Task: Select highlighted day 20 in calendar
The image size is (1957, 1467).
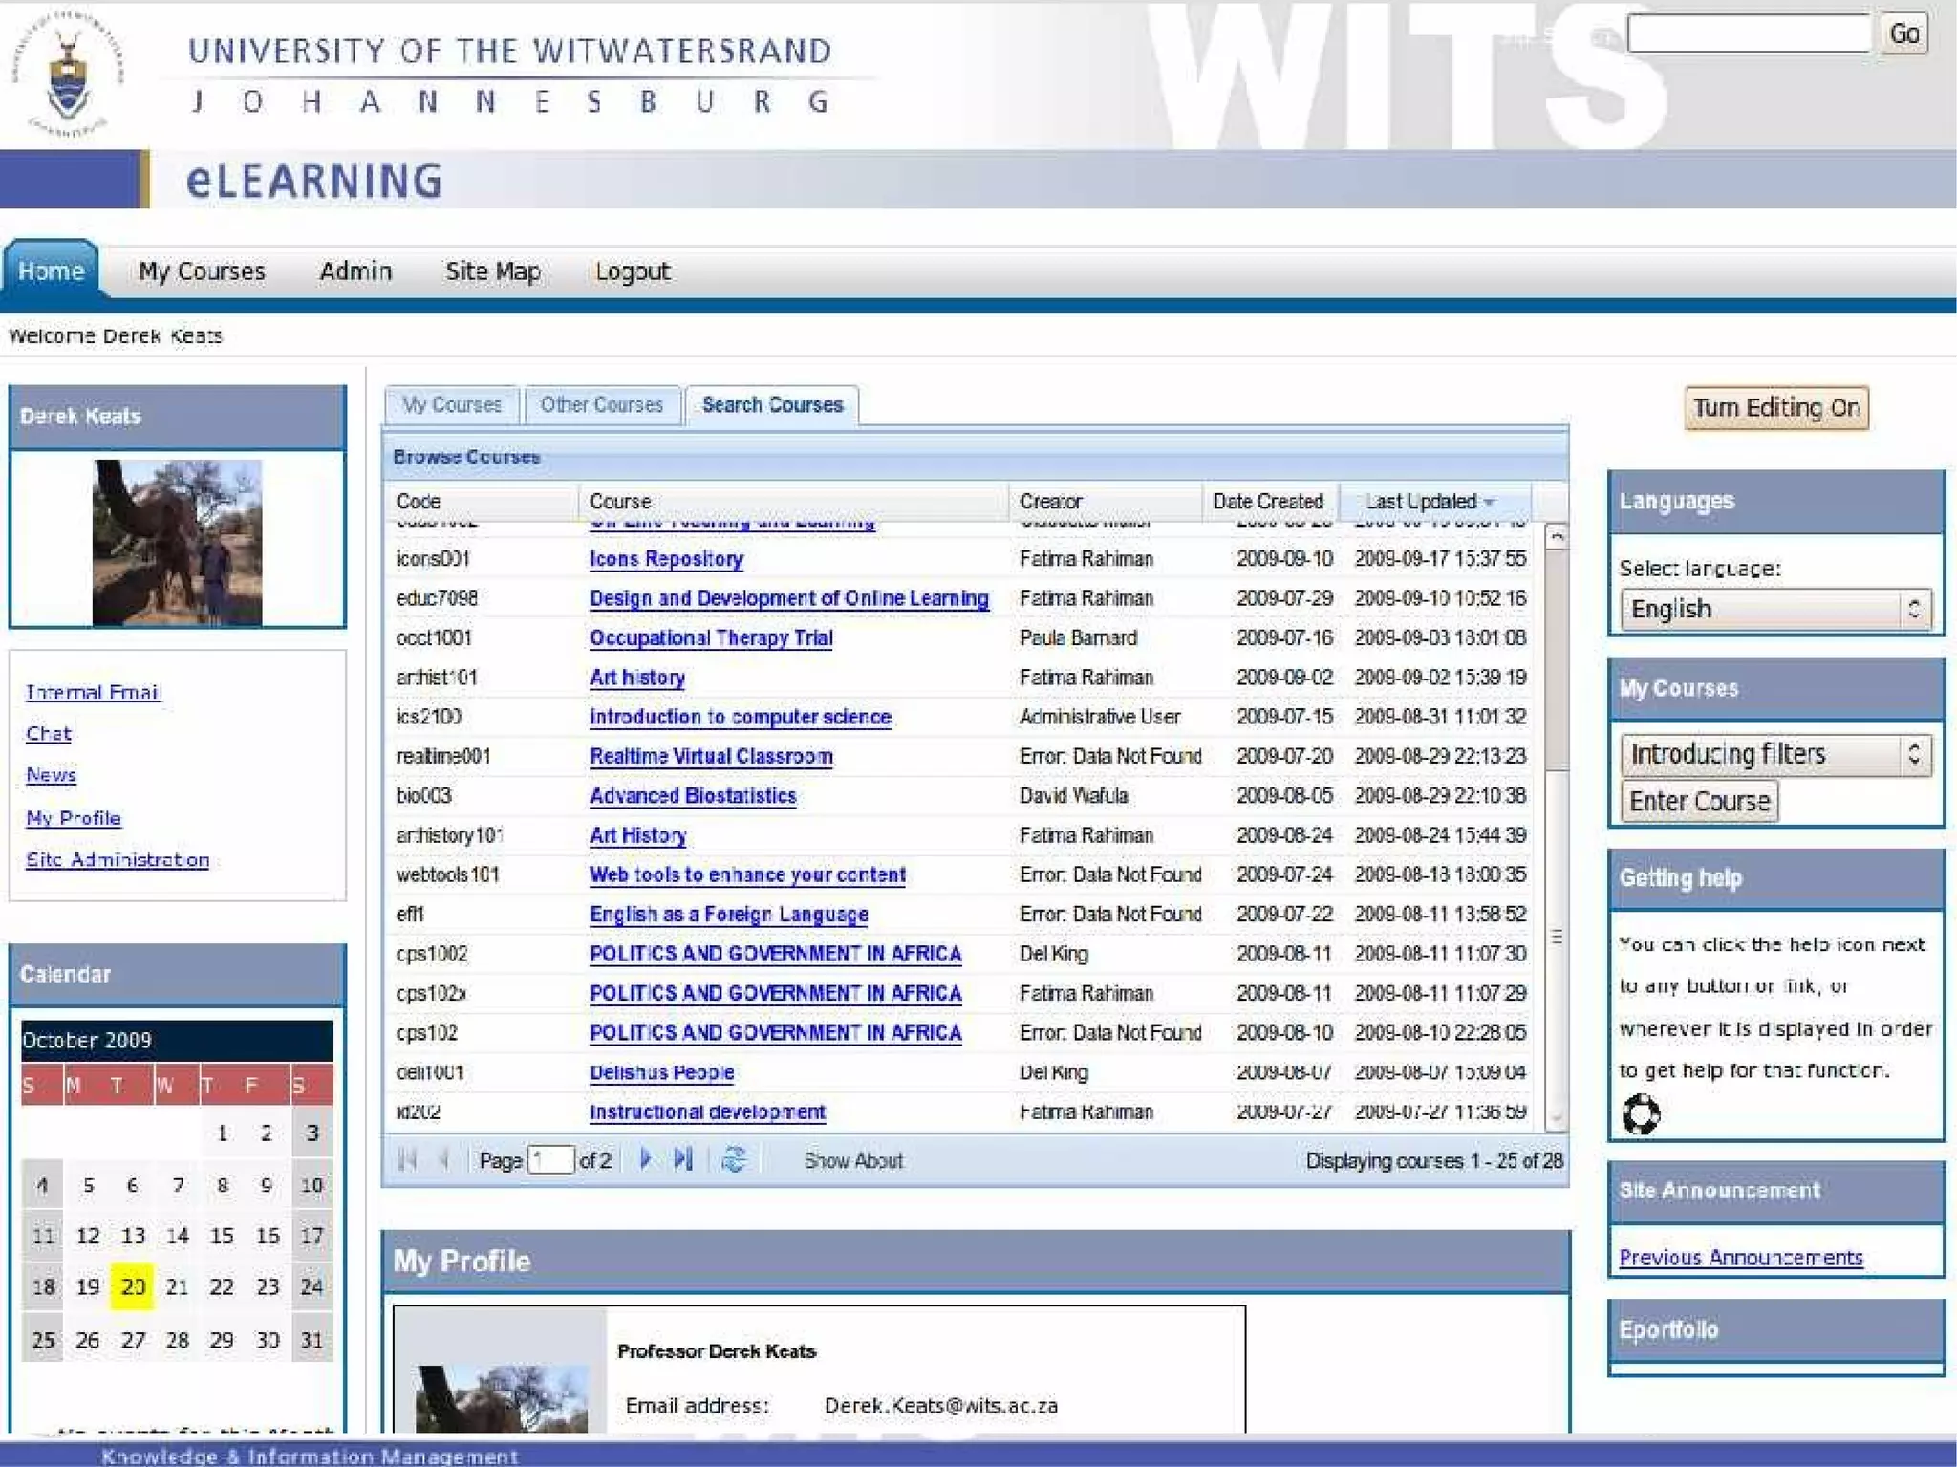Action: 133,1286
